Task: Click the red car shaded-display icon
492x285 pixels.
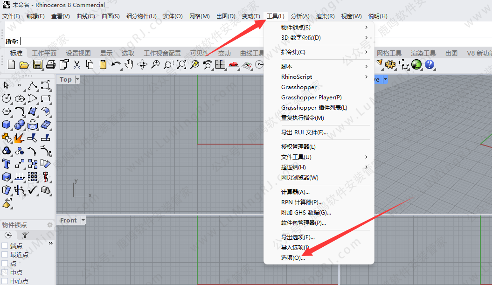Action: [234, 64]
